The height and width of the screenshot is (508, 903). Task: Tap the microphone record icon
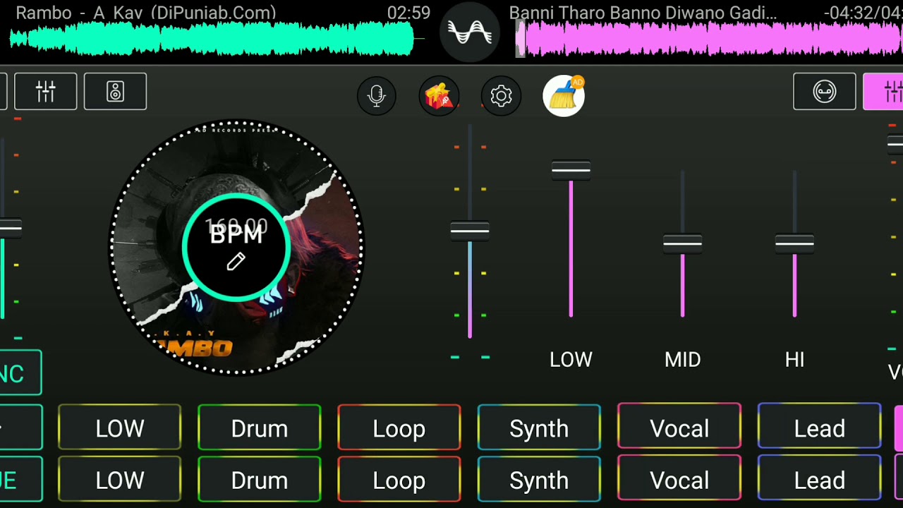377,96
